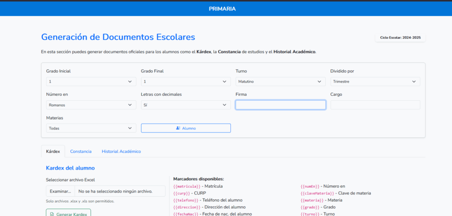Image resolution: width=452 pixels, height=216 pixels.
Task: Expand the Materias dropdown showing Todas
Action: [x=91, y=128]
